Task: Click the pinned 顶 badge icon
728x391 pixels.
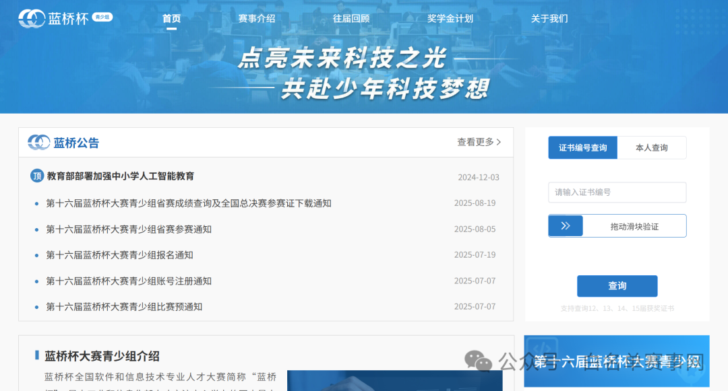Action: click(x=37, y=176)
